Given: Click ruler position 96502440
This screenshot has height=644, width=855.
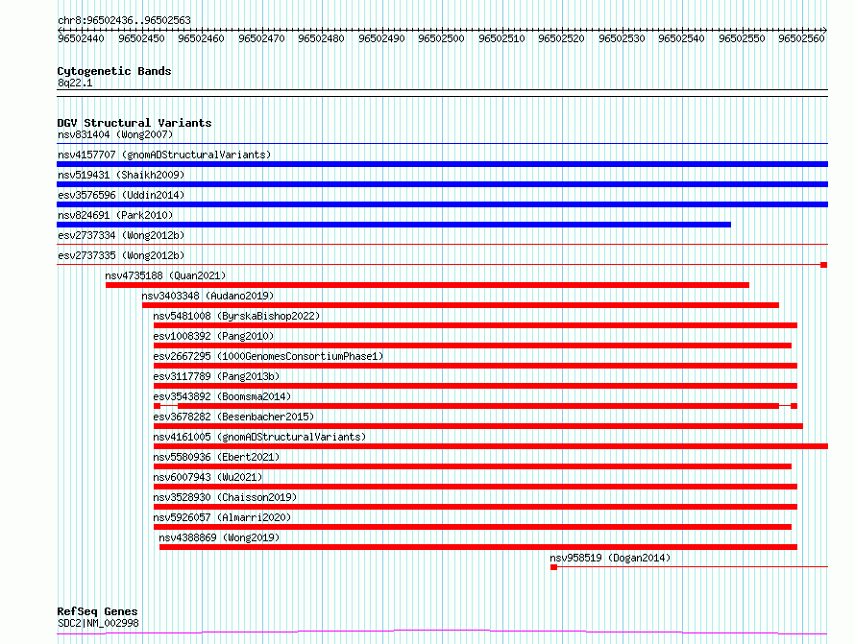Looking at the screenshot, I should tap(82, 38).
